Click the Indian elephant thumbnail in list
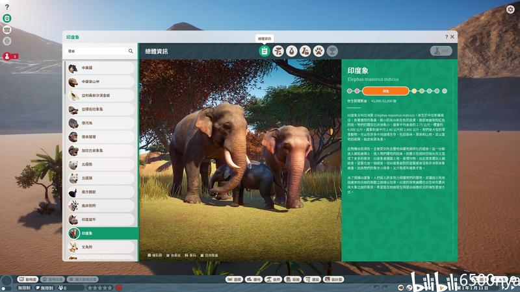The width and height of the screenshot is (520, 292). click(73, 234)
